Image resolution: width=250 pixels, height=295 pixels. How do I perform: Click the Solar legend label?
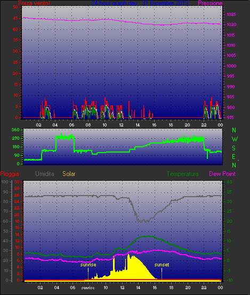[x=69, y=174]
